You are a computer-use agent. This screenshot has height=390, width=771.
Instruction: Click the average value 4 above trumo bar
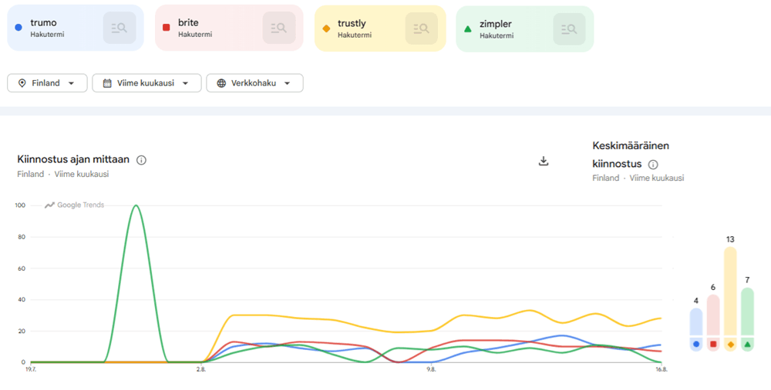click(695, 301)
